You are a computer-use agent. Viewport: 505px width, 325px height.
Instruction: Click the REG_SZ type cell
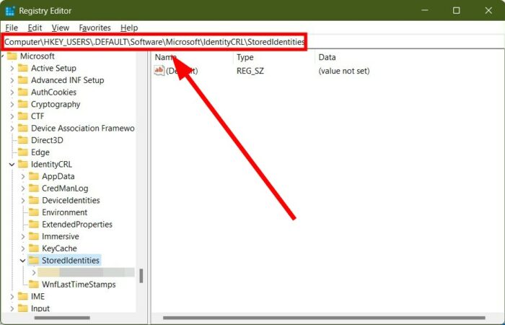click(x=250, y=71)
